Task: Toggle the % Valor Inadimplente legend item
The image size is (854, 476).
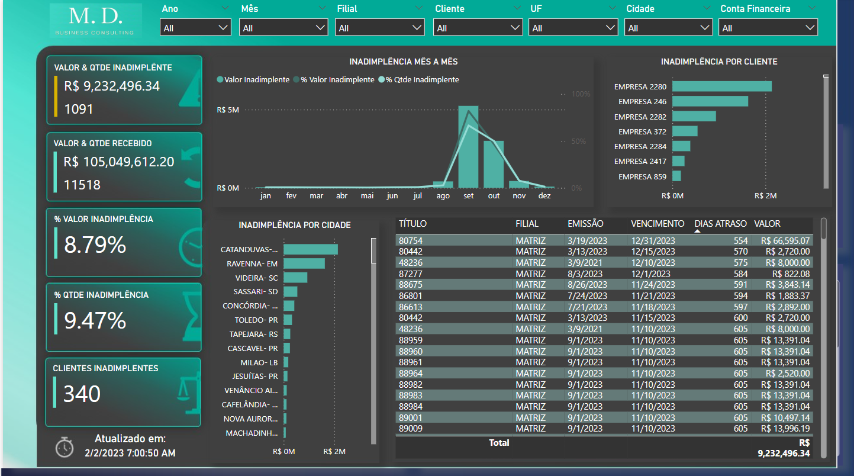Action: pos(334,80)
